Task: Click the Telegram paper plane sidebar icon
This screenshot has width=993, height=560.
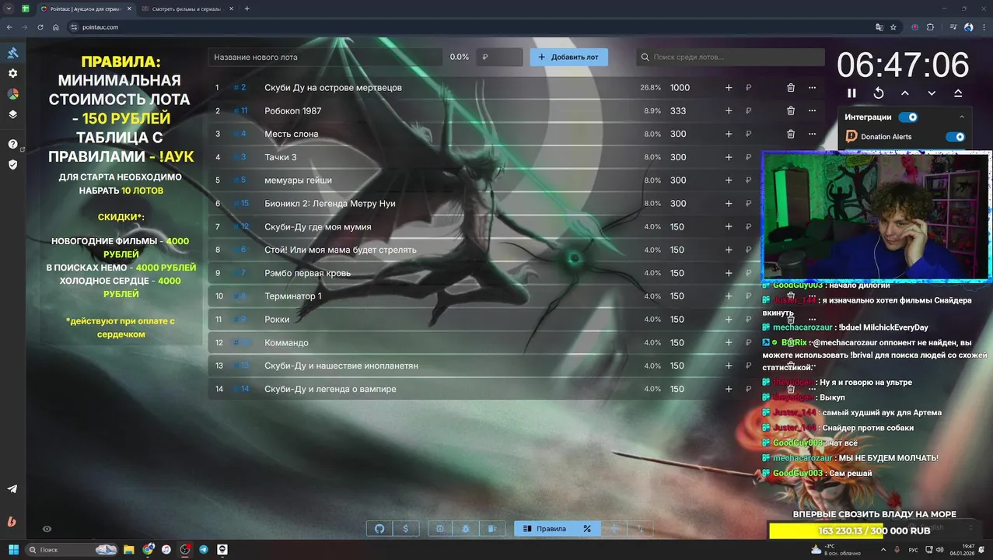Action: click(12, 489)
